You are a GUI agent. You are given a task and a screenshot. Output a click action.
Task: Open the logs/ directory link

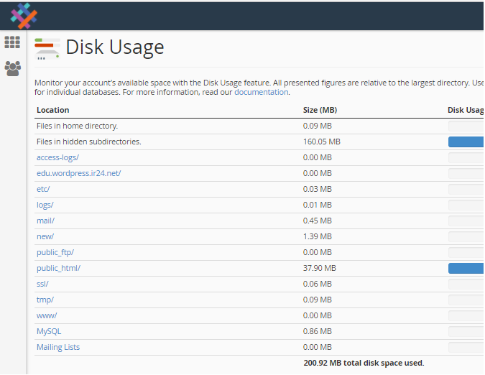pos(45,205)
